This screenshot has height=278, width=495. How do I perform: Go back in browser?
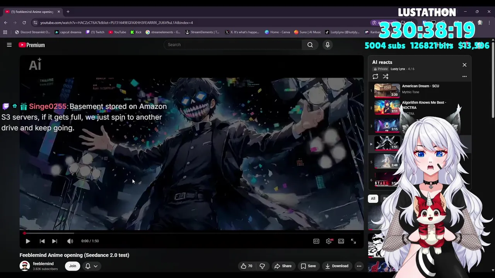click(x=5, y=22)
